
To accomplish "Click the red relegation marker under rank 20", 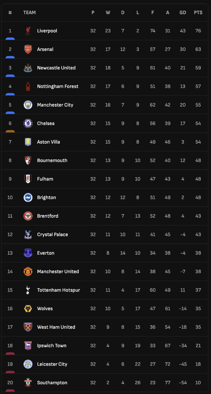I will 10,391.
